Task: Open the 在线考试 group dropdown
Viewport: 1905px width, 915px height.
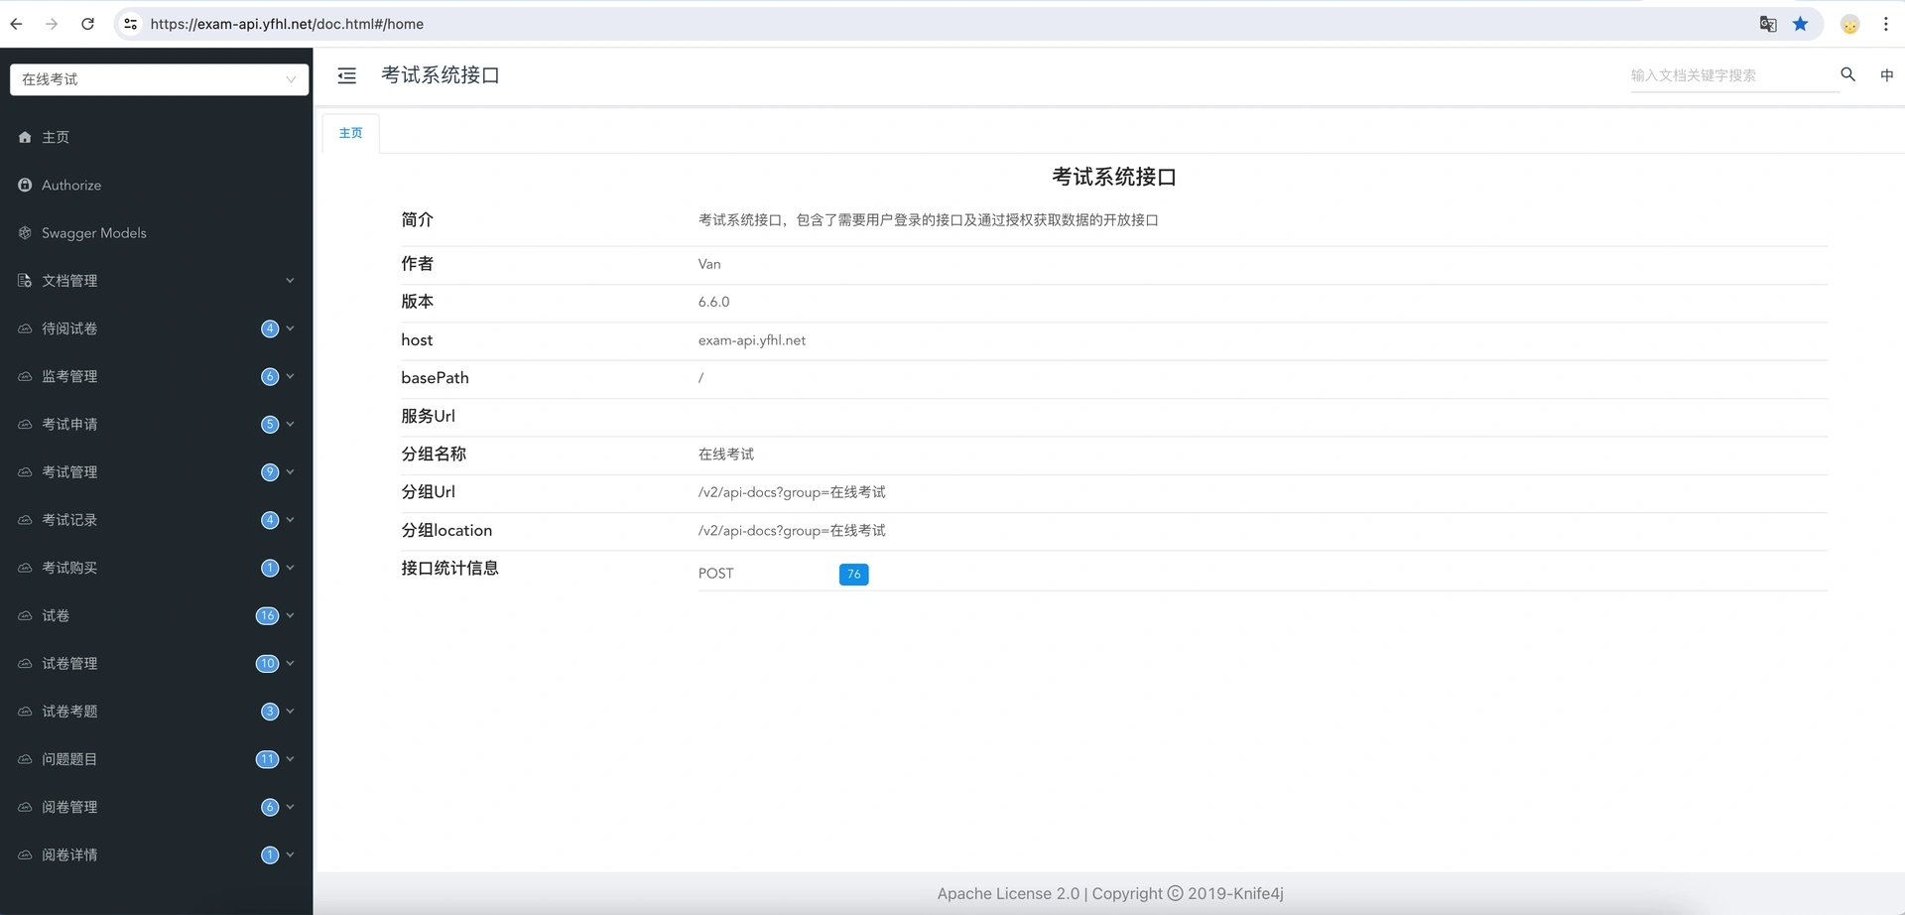Action: 159,79
